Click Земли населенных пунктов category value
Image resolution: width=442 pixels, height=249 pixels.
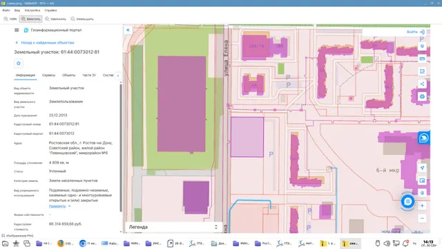click(x=73, y=181)
